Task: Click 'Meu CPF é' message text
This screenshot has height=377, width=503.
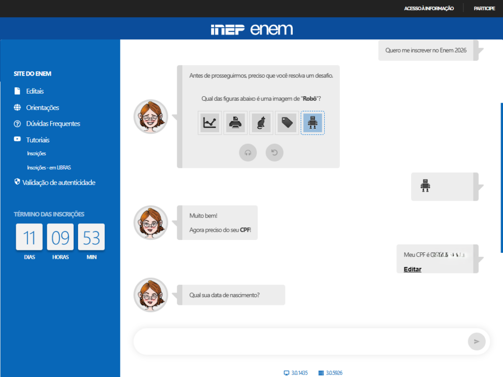Action: 417,255
